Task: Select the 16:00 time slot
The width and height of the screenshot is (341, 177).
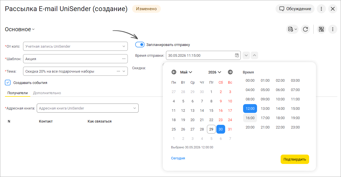Action: pyautogui.click(x=250, y=118)
